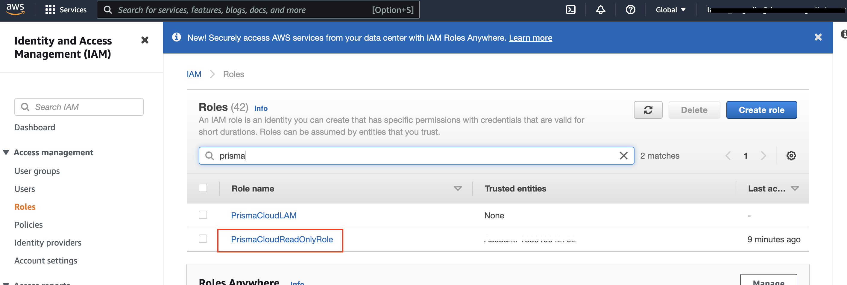Go to Identity providers page

(48, 243)
